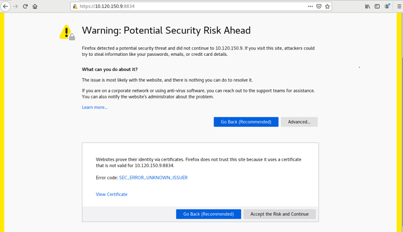This screenshot has height=232, width=403.
Task: Open the page actions three-dot menu
Action: 310,6
